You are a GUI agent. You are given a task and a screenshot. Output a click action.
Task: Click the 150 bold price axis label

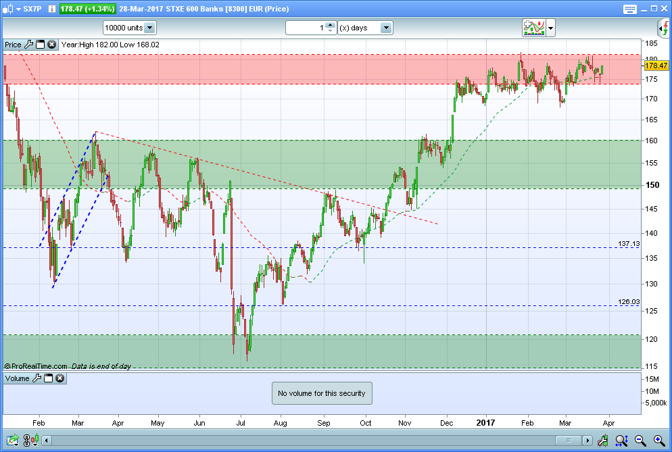(652, 185)
